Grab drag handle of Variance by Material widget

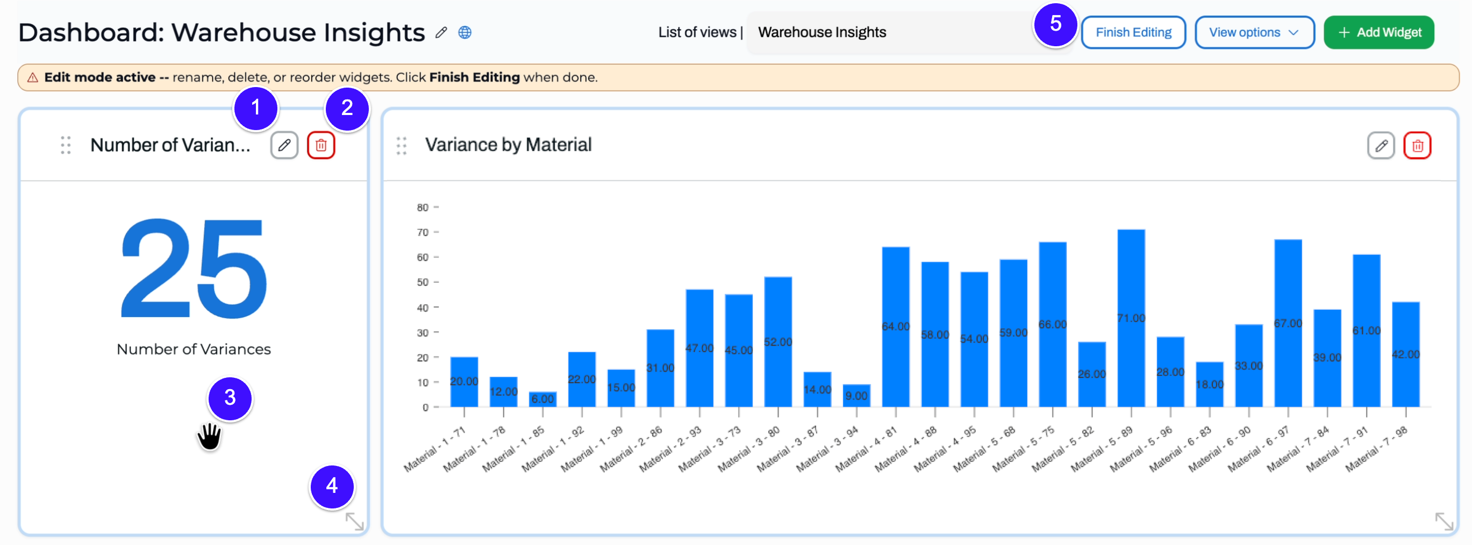point(402,145)
